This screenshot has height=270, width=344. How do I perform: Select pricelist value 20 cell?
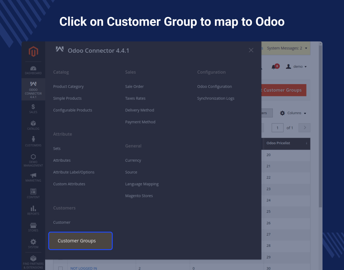pyautogui.click(x=287, y=155)
